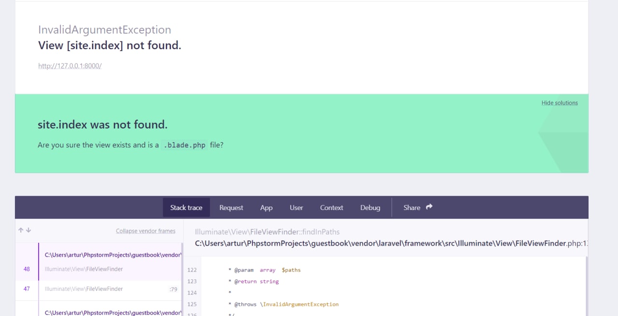The image size is (618, 316).
Task: Click the FileViewFinder.php file path header
Action: pos(391,243)
